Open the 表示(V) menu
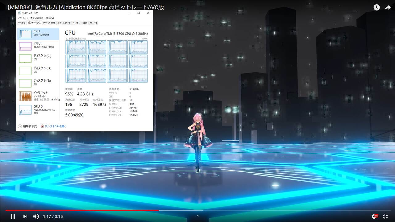395x222 pixels. click(x=50, y=18)
